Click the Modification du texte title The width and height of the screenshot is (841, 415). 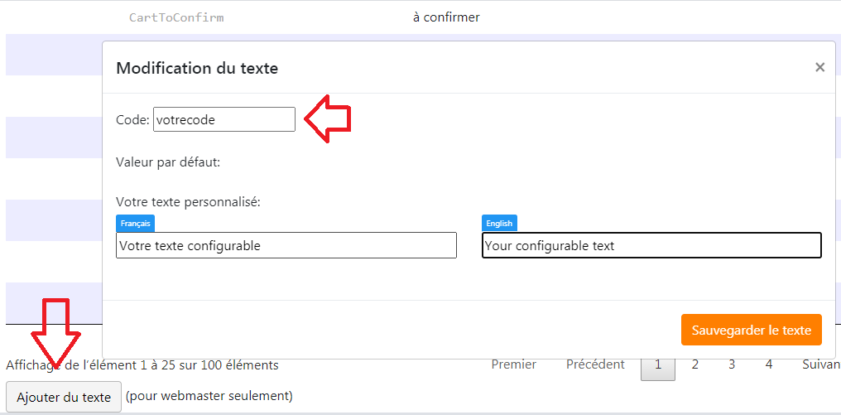[x=197, y=68]
